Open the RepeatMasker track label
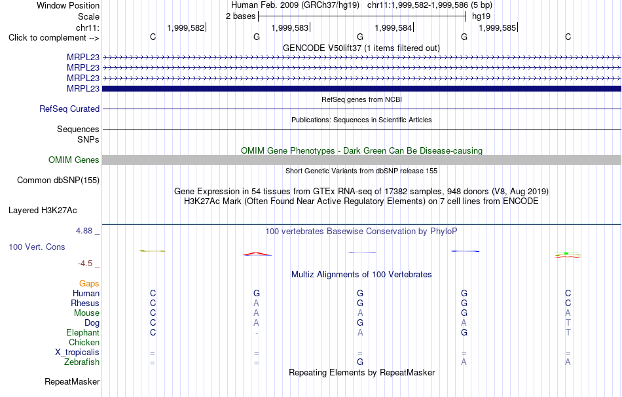The image size is (622, 397). coord(72,381)
